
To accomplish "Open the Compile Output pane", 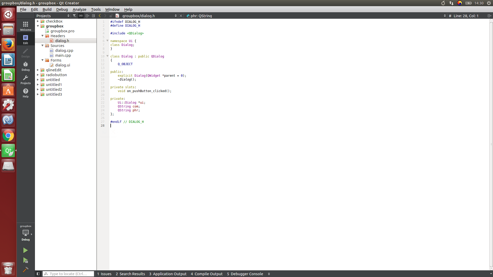I will pos(206,274).
